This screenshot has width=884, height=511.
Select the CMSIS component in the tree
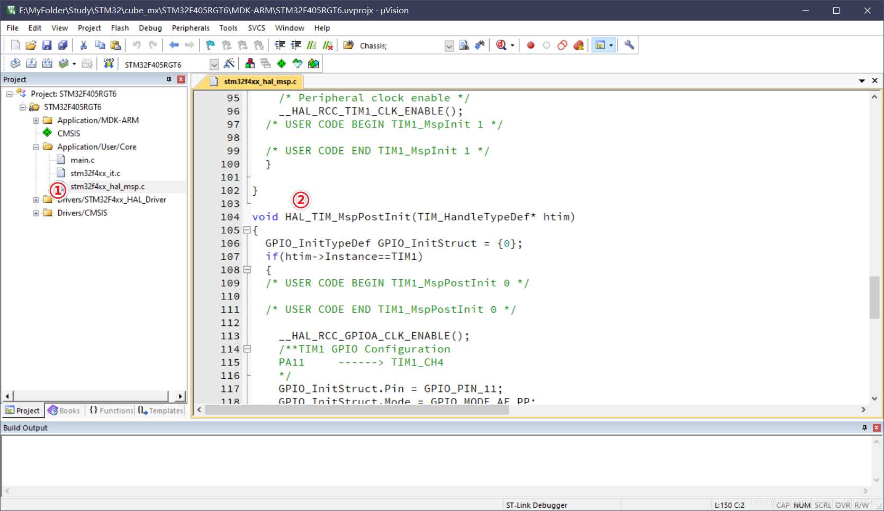[x=69, y=134]
